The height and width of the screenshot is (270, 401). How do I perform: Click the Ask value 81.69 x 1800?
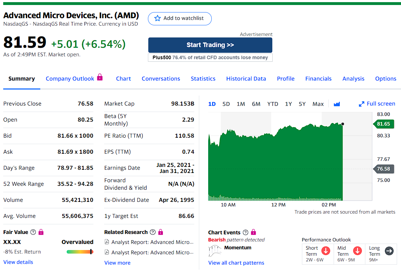[x=75, y=152]
